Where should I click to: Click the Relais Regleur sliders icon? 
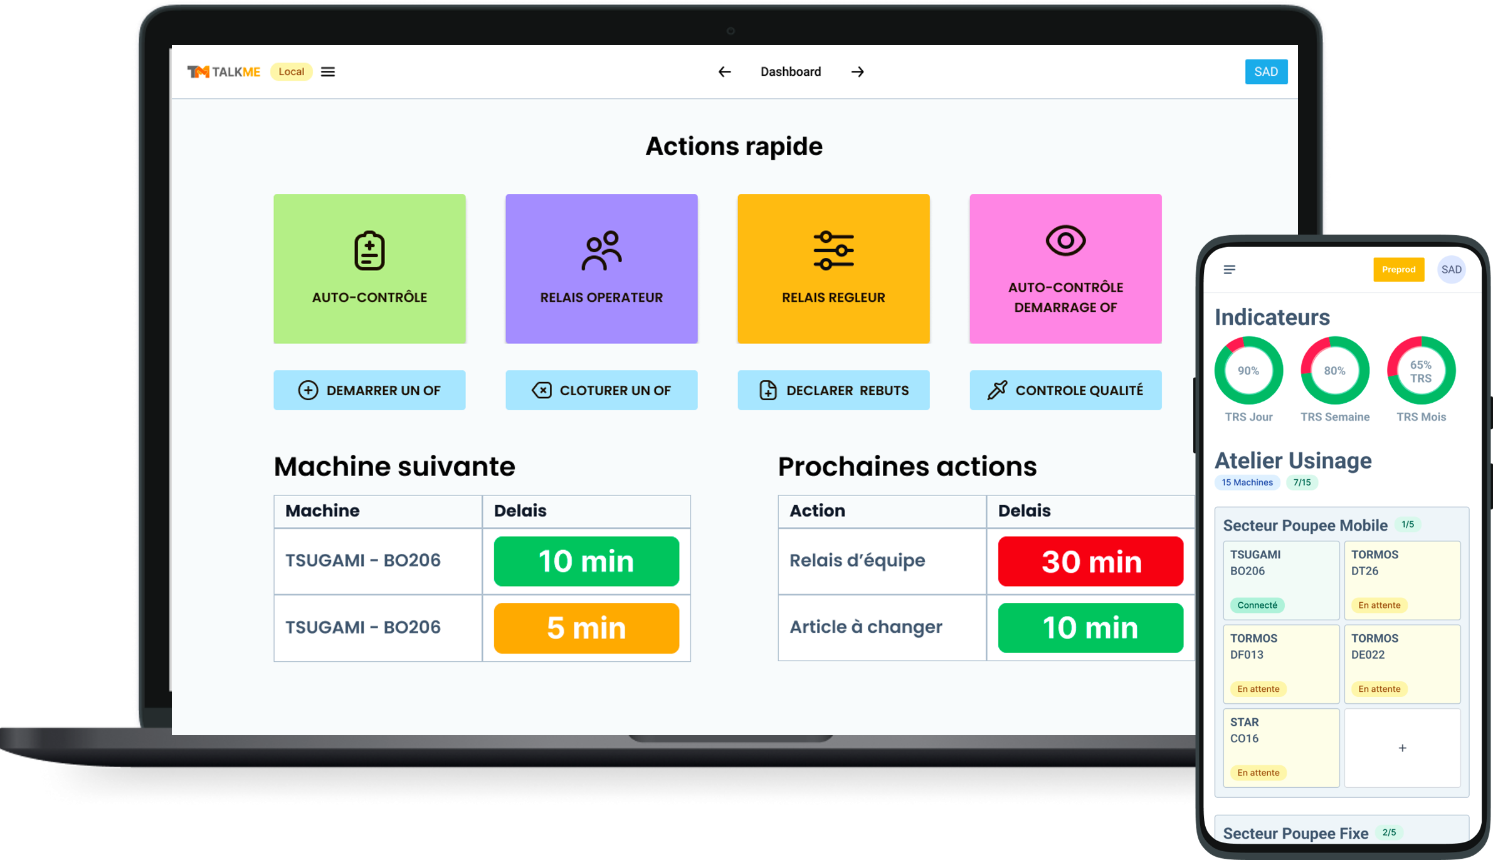point(833,250)
